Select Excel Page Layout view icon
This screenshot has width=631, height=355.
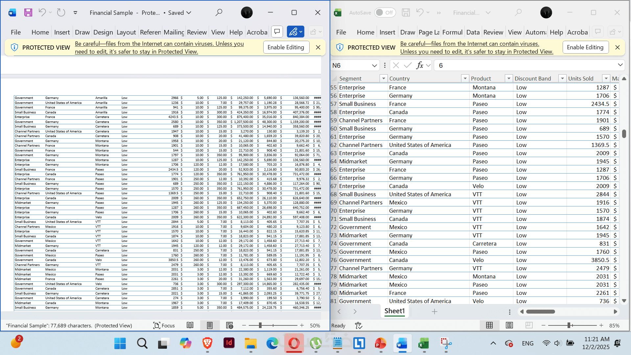click(x=509, y=325)
